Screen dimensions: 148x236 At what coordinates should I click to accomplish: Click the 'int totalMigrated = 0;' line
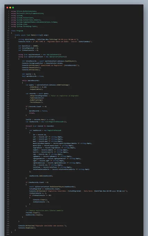coord(28,48)
